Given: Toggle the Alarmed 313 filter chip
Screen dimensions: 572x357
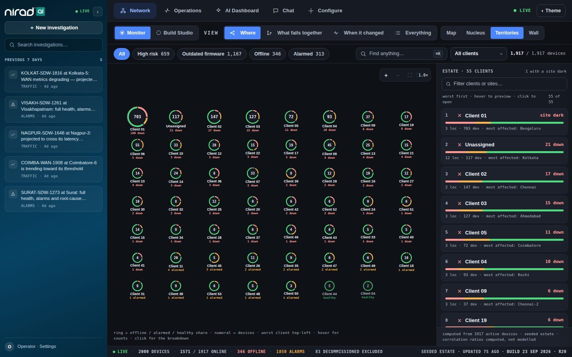Looking at the screenshot, I should tap(309, 54).
